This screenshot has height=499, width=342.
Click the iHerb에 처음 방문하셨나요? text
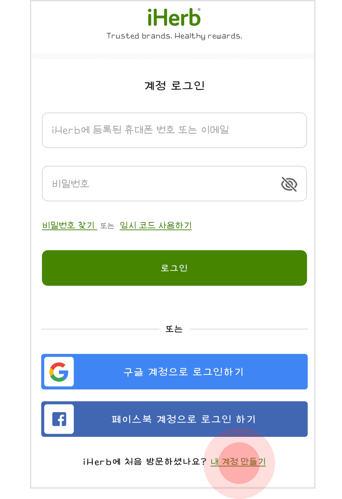click(145, 462)
